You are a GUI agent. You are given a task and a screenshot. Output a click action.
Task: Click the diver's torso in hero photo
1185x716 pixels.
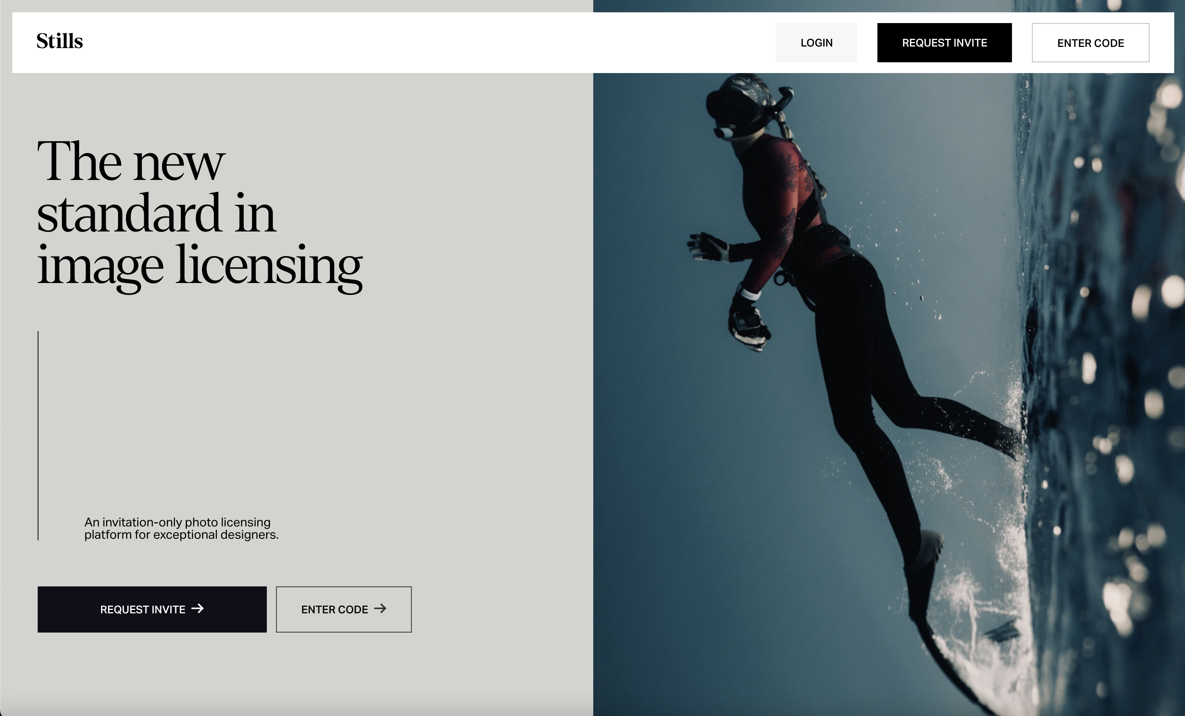(x=789, y=202)
